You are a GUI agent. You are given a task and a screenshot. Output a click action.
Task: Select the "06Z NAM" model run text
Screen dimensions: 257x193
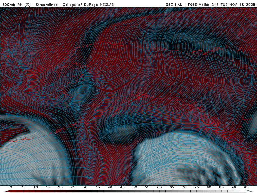tap(174, 5)
